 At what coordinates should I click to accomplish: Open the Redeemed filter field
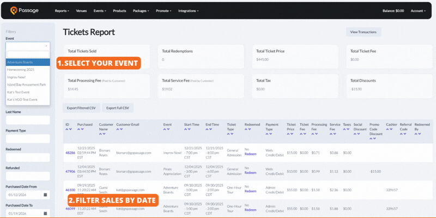tap(28, 158)
